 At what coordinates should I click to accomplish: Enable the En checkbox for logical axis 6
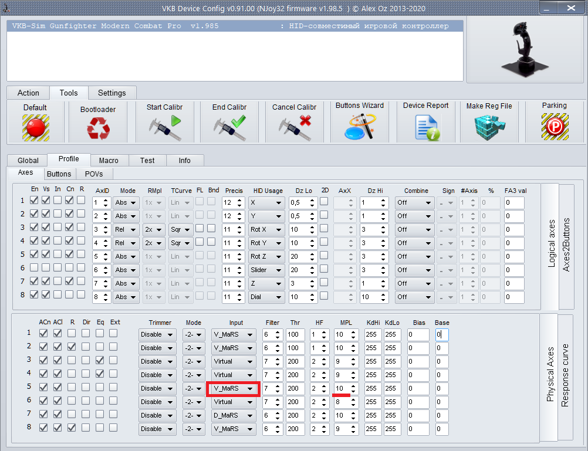[x=35, y=267]
